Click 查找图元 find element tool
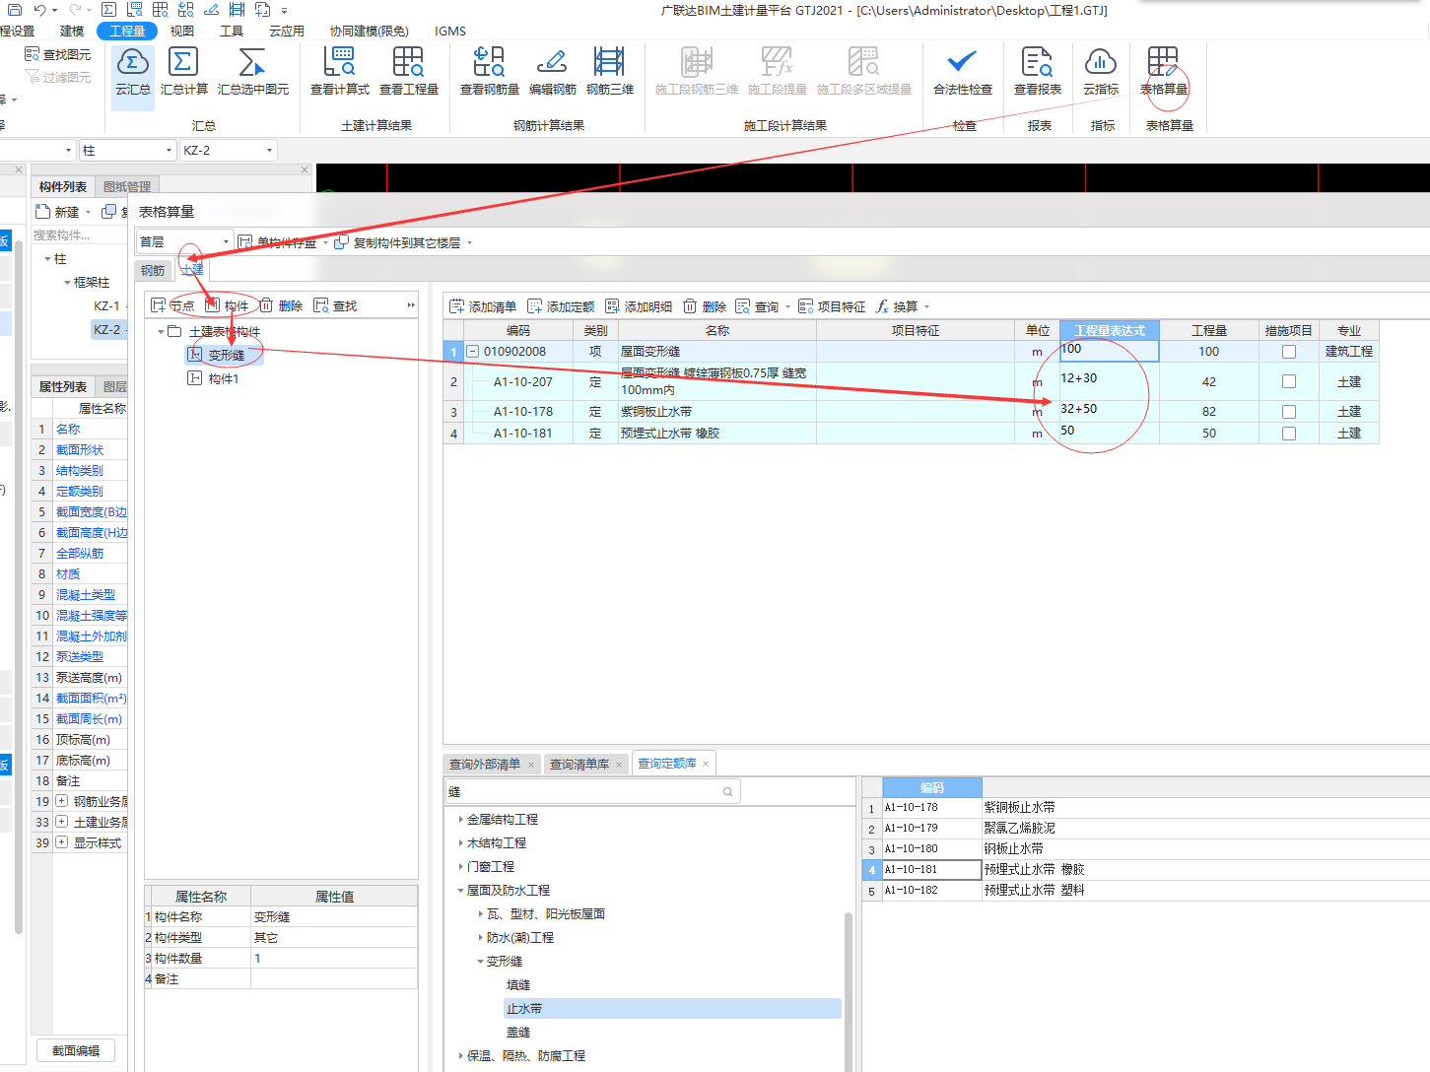 (x=58, y=55)
